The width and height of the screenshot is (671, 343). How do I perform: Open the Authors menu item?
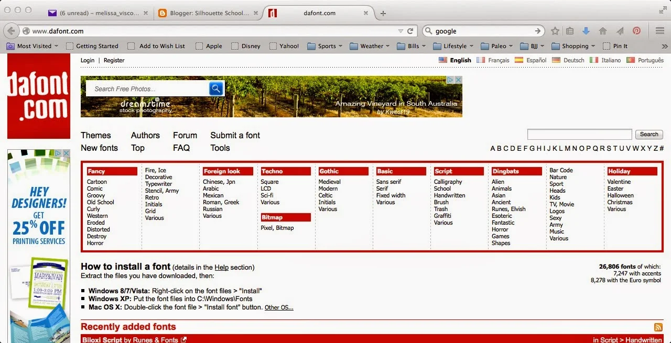tap(145, 135)
